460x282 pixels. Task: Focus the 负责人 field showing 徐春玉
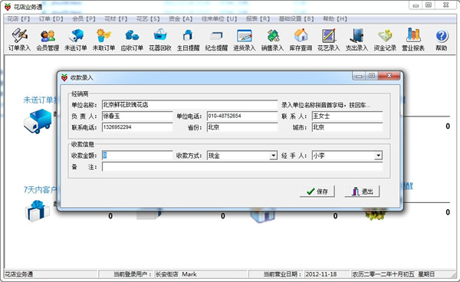pos(137,116)
